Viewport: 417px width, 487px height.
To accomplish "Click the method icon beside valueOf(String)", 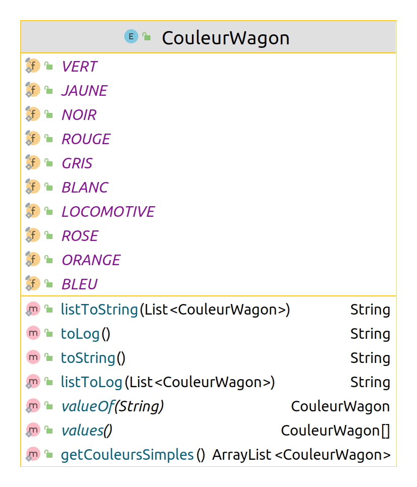I will (33, 406).
